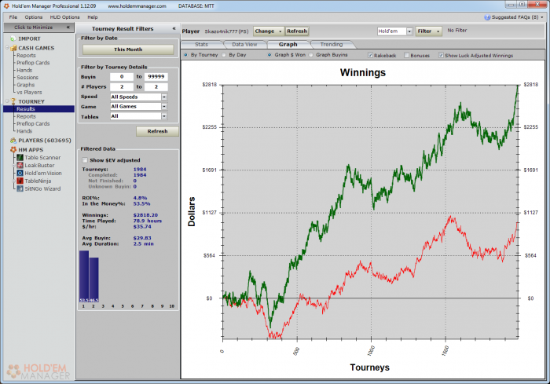Open the Hold'em game type dropdown
Image resolution: width=550 pixels, height=384 pixels.
pos(409,31)
